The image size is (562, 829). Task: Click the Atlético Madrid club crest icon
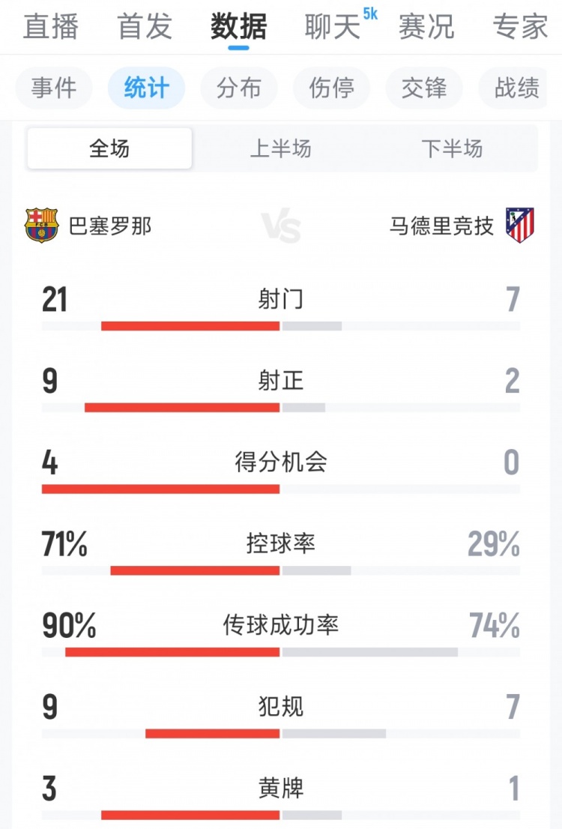519,226
